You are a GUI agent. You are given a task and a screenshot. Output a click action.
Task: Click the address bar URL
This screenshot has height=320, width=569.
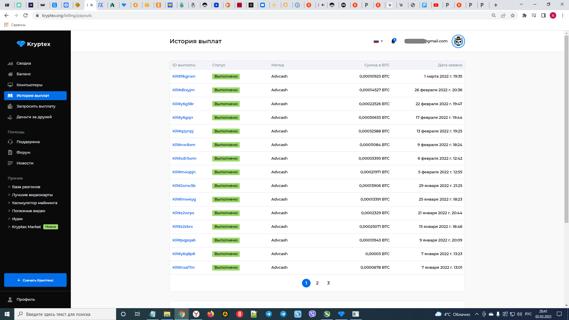(67, 15)
